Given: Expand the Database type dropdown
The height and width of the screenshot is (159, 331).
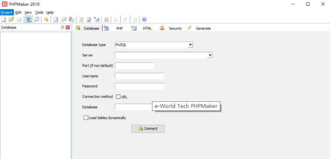Looking at the screenshot, I should coord(190,45).
